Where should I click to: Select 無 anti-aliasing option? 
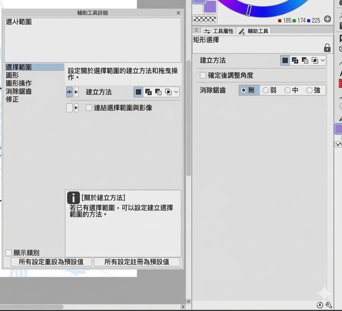[249, 90]
